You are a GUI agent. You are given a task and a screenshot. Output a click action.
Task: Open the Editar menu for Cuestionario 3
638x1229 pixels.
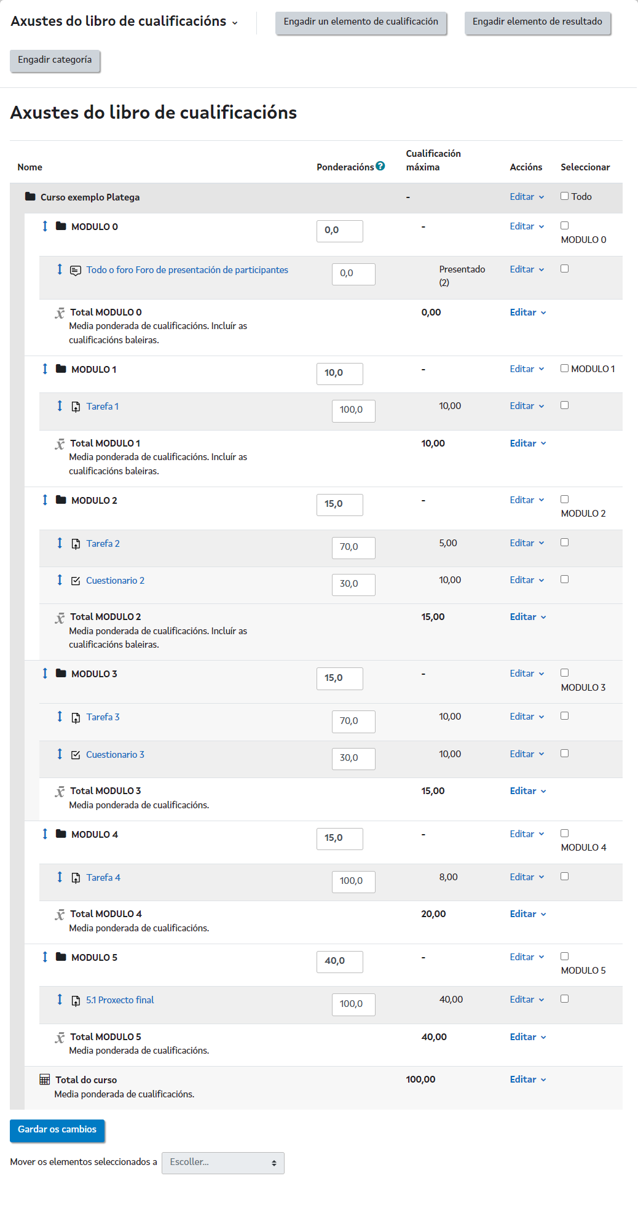click(526, 754)
